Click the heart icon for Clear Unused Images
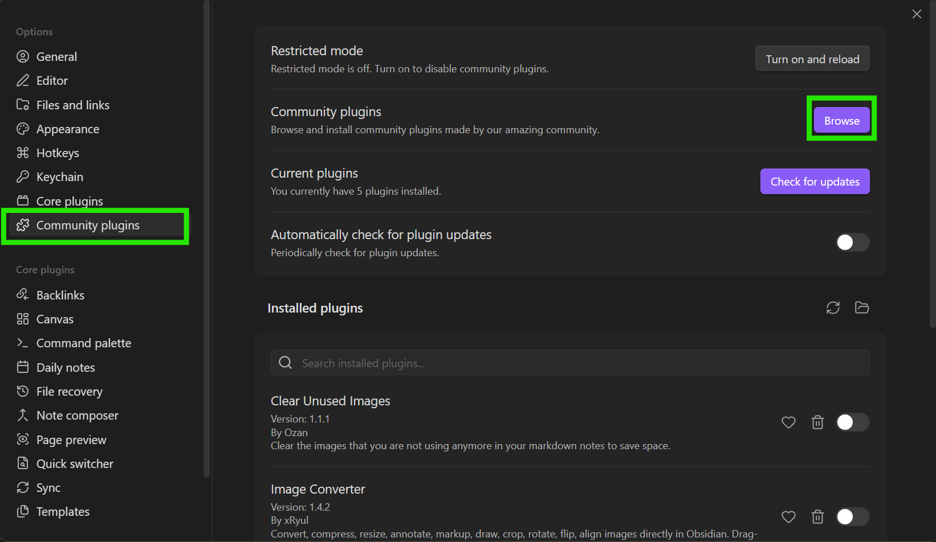The image size is (936, 542). click(788, 422)
